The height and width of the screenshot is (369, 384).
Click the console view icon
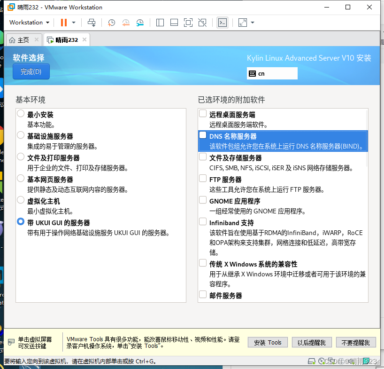tap(223, 23)
